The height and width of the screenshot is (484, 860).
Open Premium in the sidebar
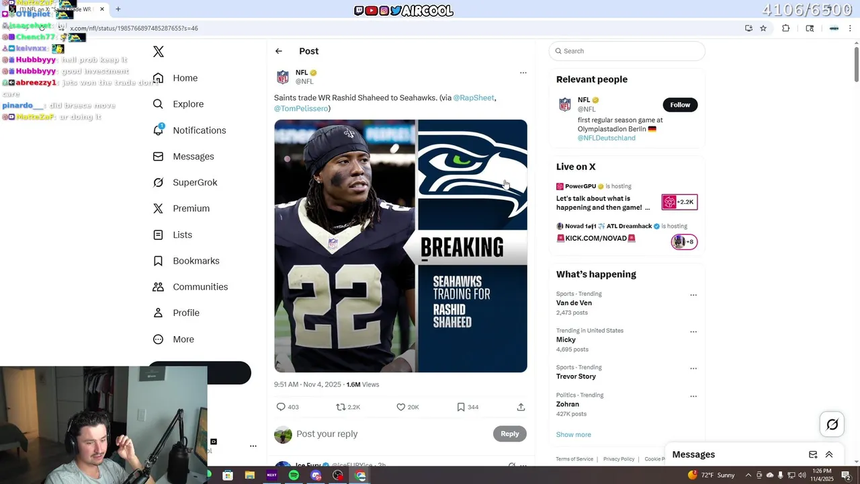[x=181, y=208]
